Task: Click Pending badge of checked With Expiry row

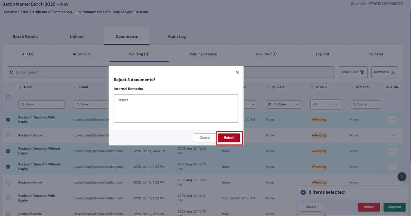Action: [319, 119]
